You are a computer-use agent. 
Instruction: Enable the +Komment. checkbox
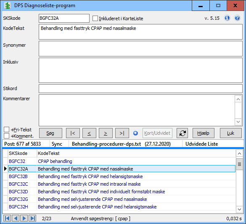click(x=6, y=136)
